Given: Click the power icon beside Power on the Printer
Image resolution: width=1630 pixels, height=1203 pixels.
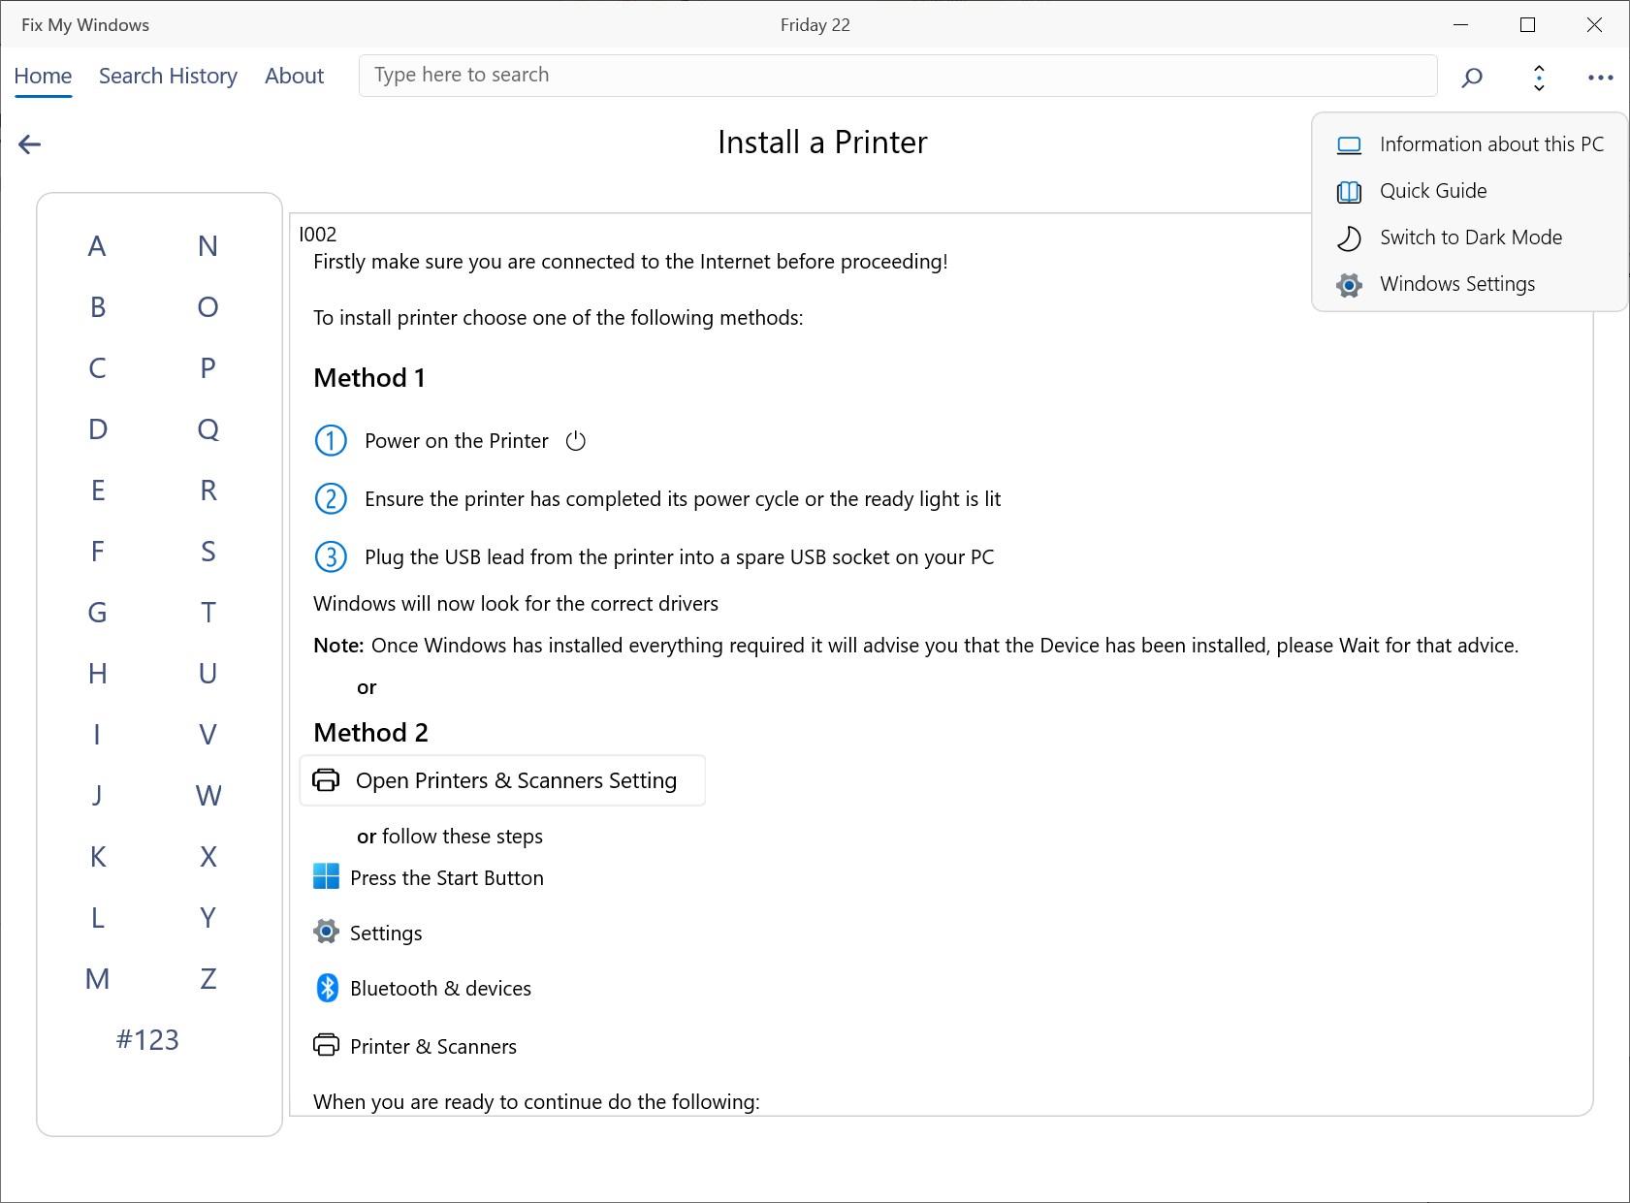Looking at the screenshot, I should (576, 441).
